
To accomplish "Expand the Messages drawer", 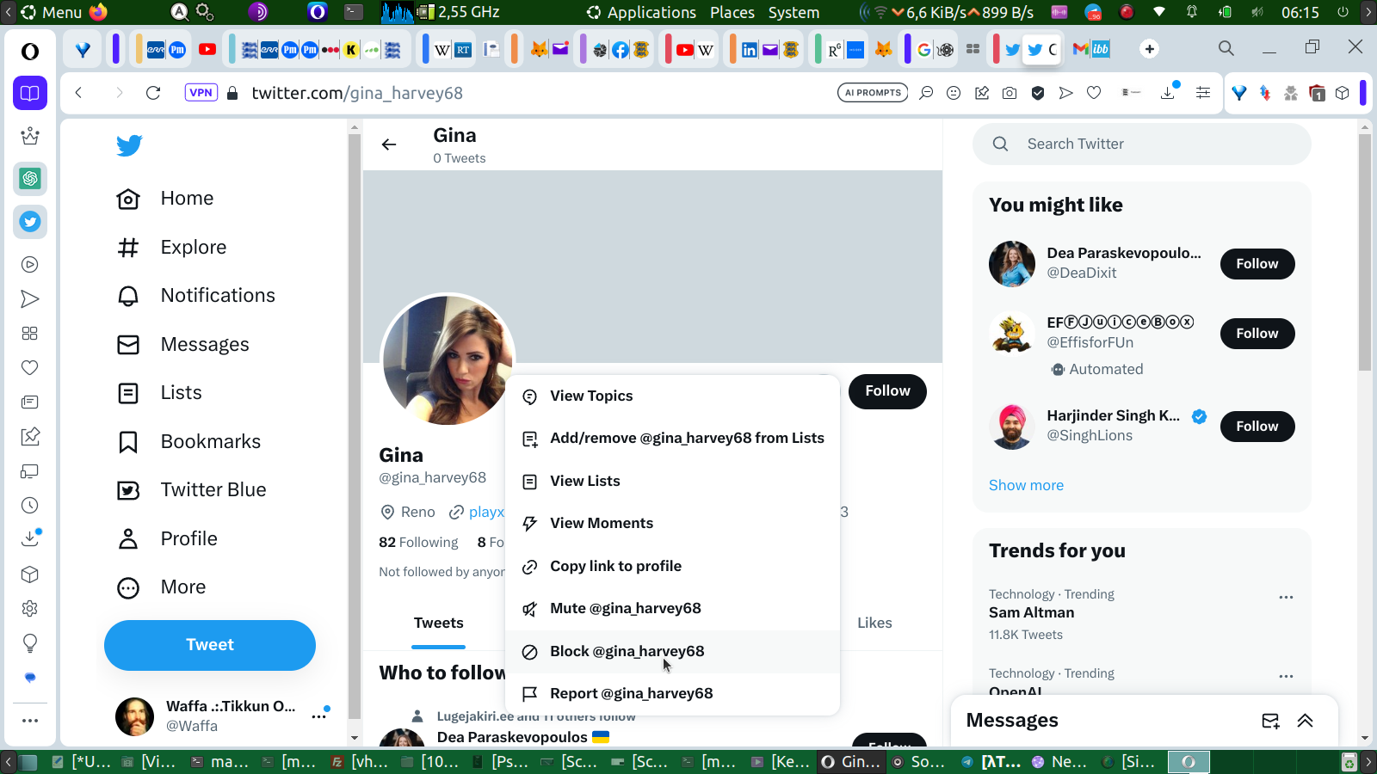I will click(x=1306, y=721).
